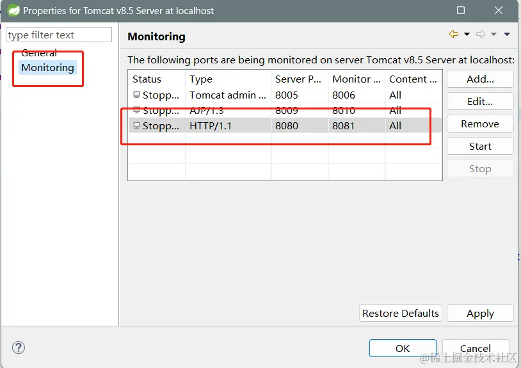Click the monitor icon in the 8005 row
The width and height of the screenshot is (521, 368).
click(x=136, y=95)
